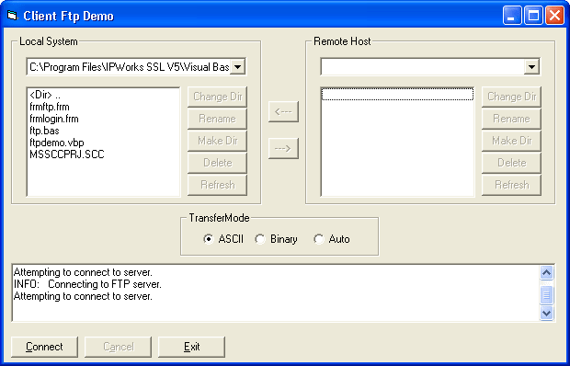Click Remote Host Delete button
The height and width of the screenshot is (366, 570).
click(511, 163)
